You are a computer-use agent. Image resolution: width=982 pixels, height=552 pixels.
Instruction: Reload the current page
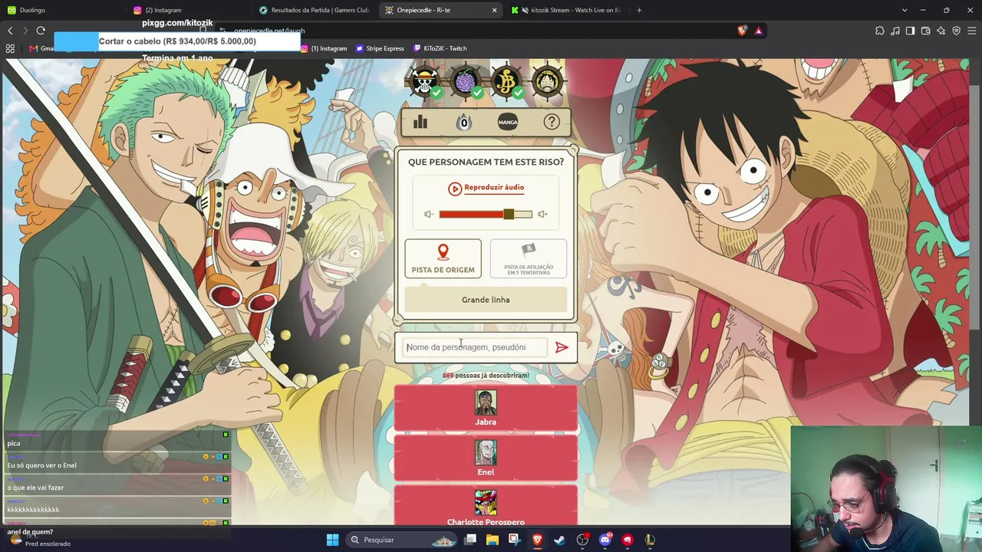41,31
